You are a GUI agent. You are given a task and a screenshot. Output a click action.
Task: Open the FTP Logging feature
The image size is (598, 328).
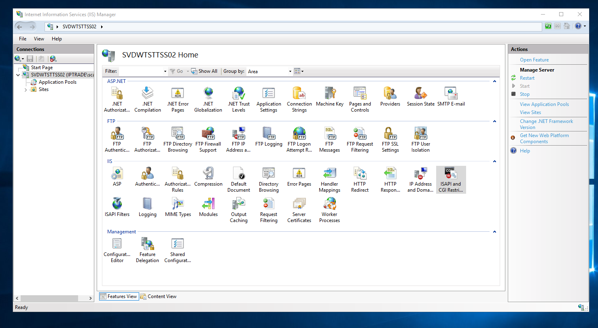269,137
